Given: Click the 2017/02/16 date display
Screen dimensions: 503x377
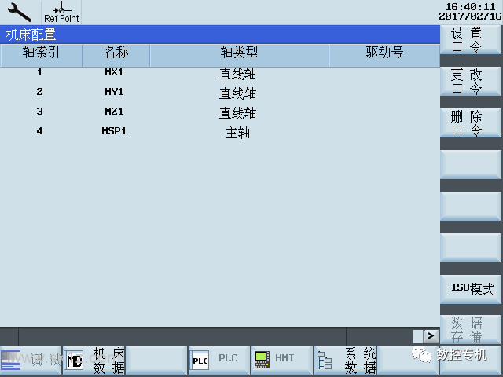Looking at the screenshot, I should (470, 16).
